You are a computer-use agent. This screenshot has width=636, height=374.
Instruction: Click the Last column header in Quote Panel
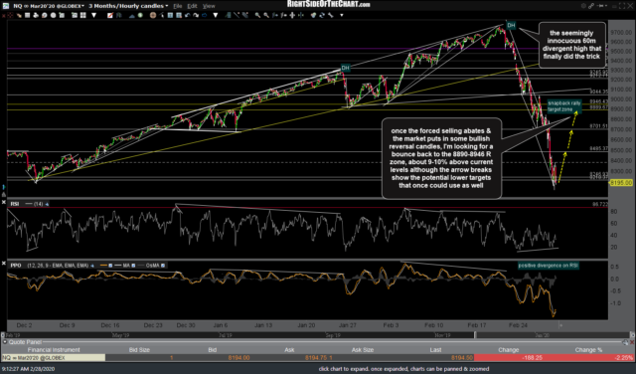click(x=435, y=350)
